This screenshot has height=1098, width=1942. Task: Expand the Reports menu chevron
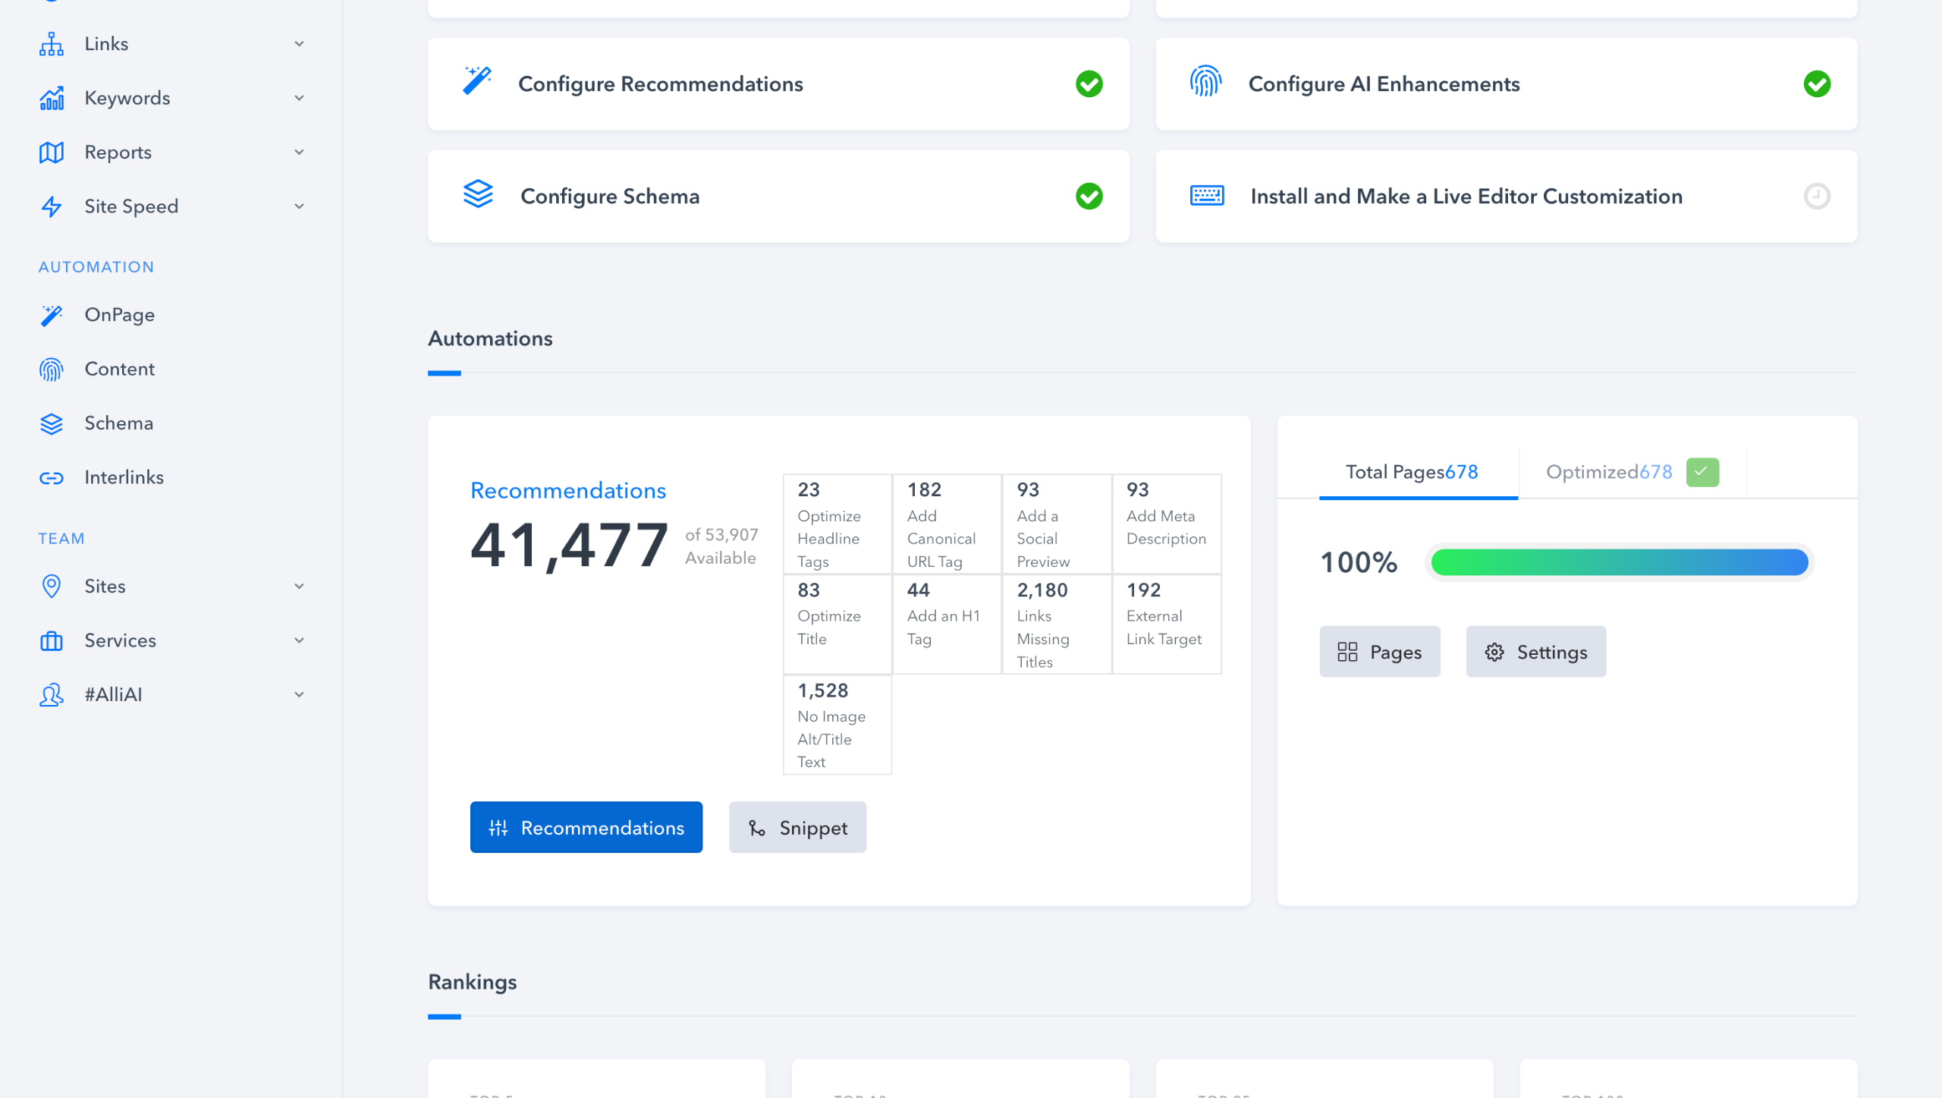click(299, 153)
